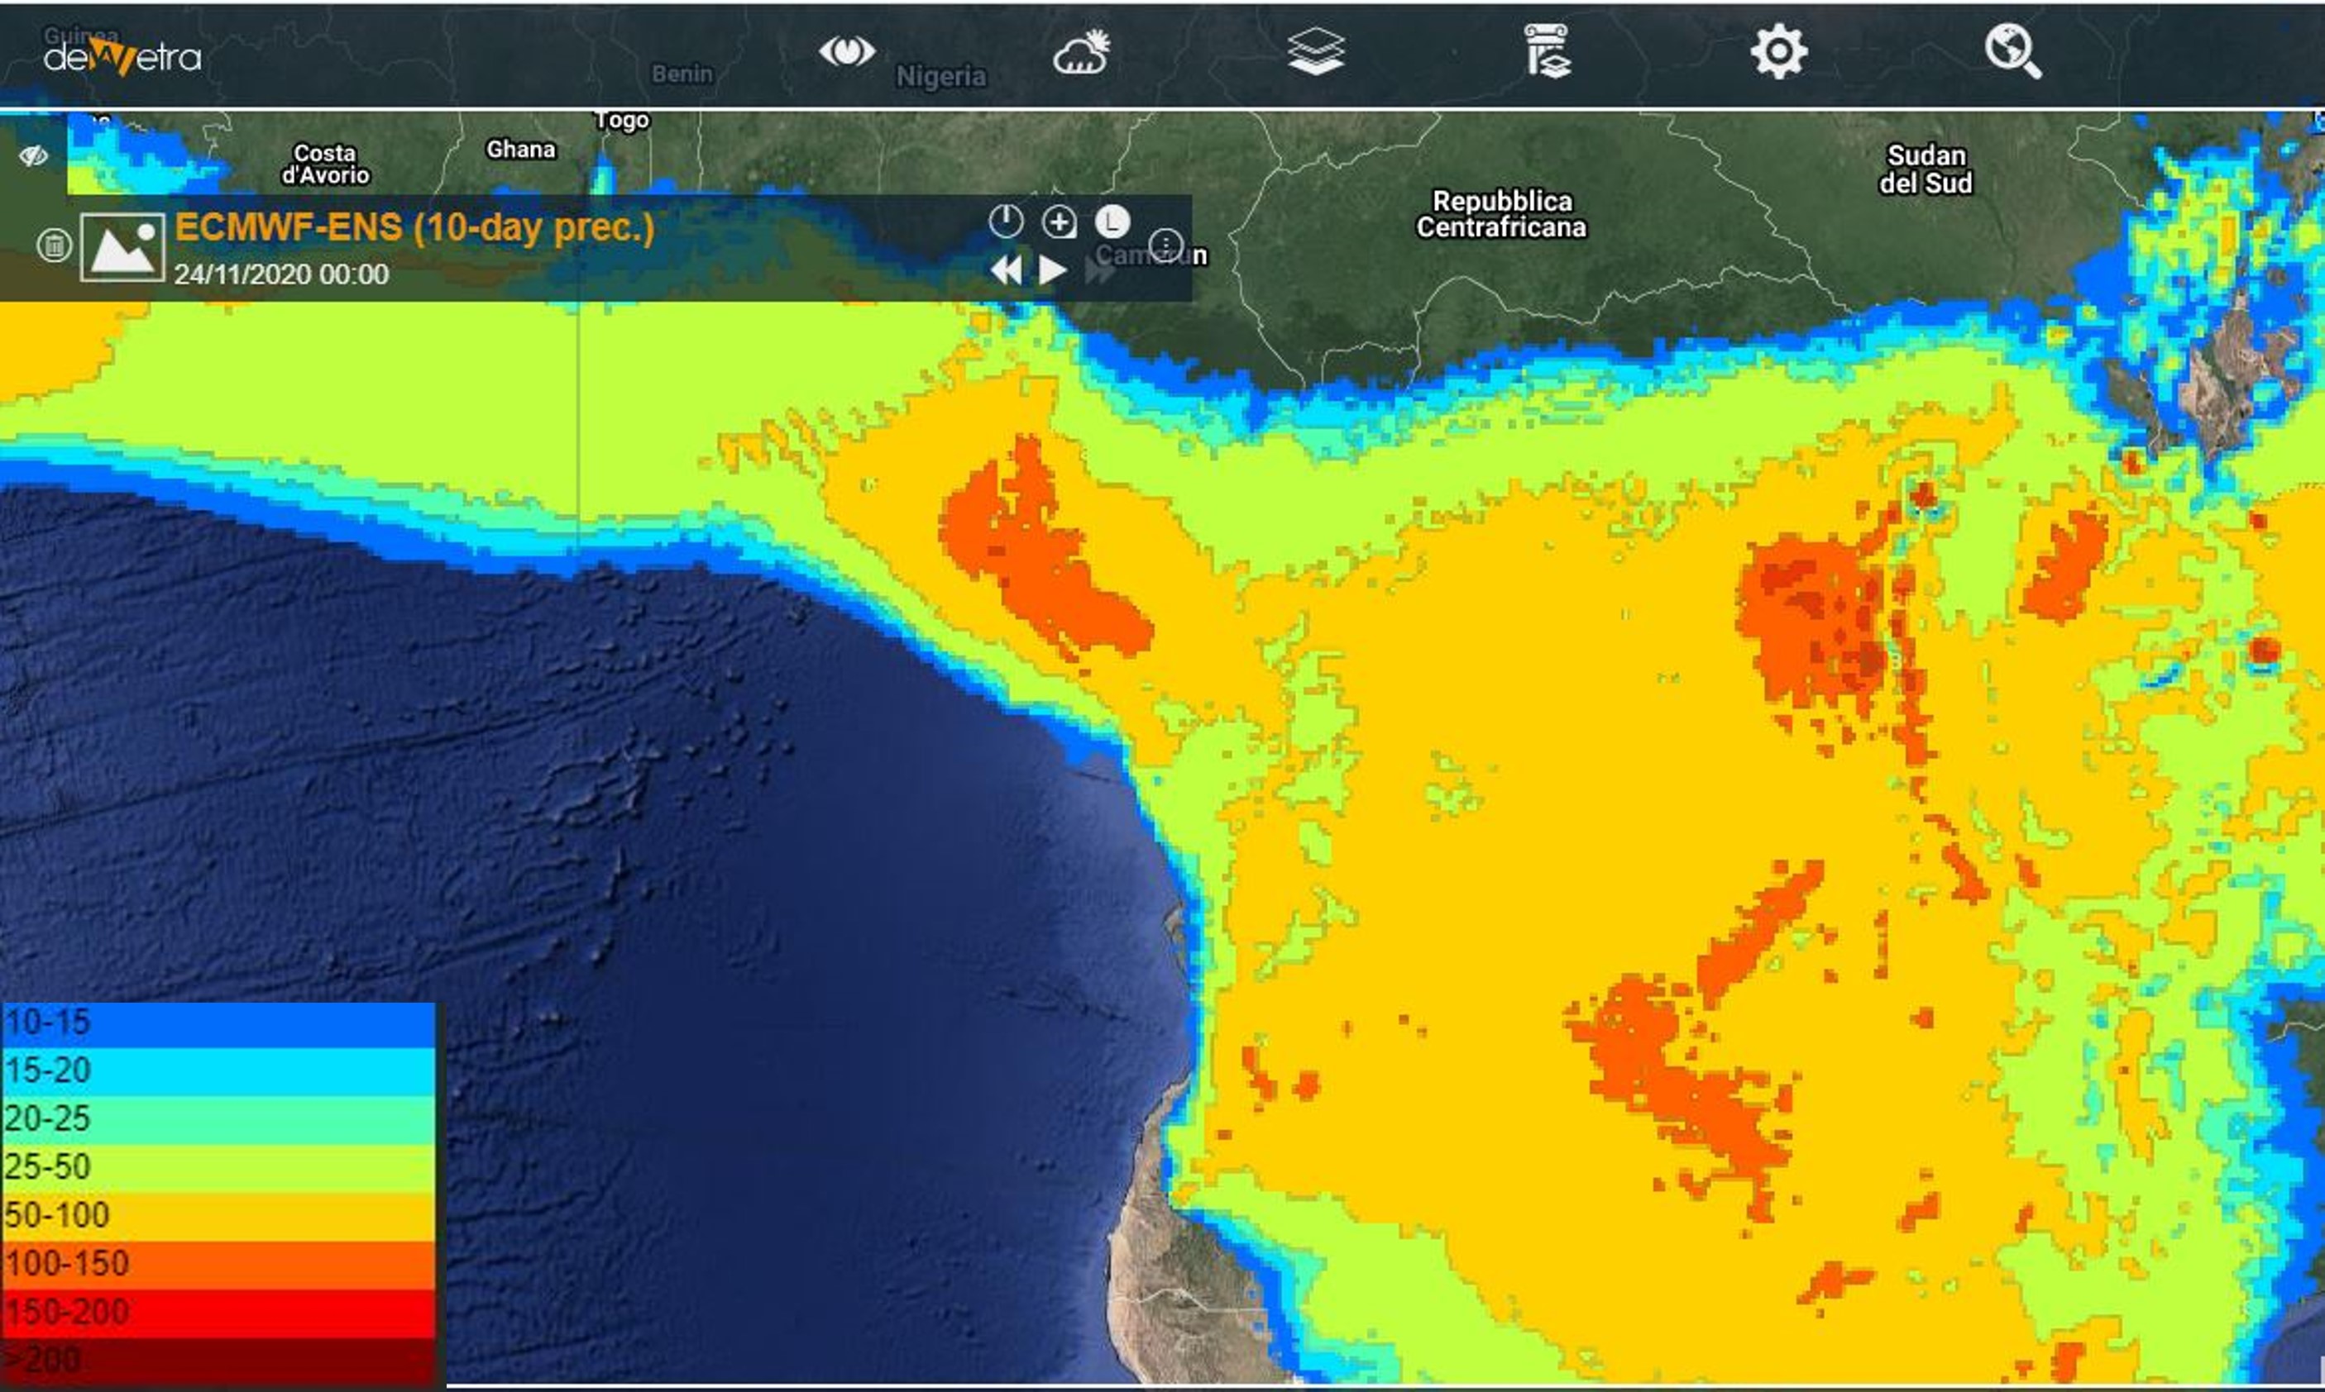The image size is (2325, 1392).
Task: Click the Benin map label
Action: tap(682, 74)
